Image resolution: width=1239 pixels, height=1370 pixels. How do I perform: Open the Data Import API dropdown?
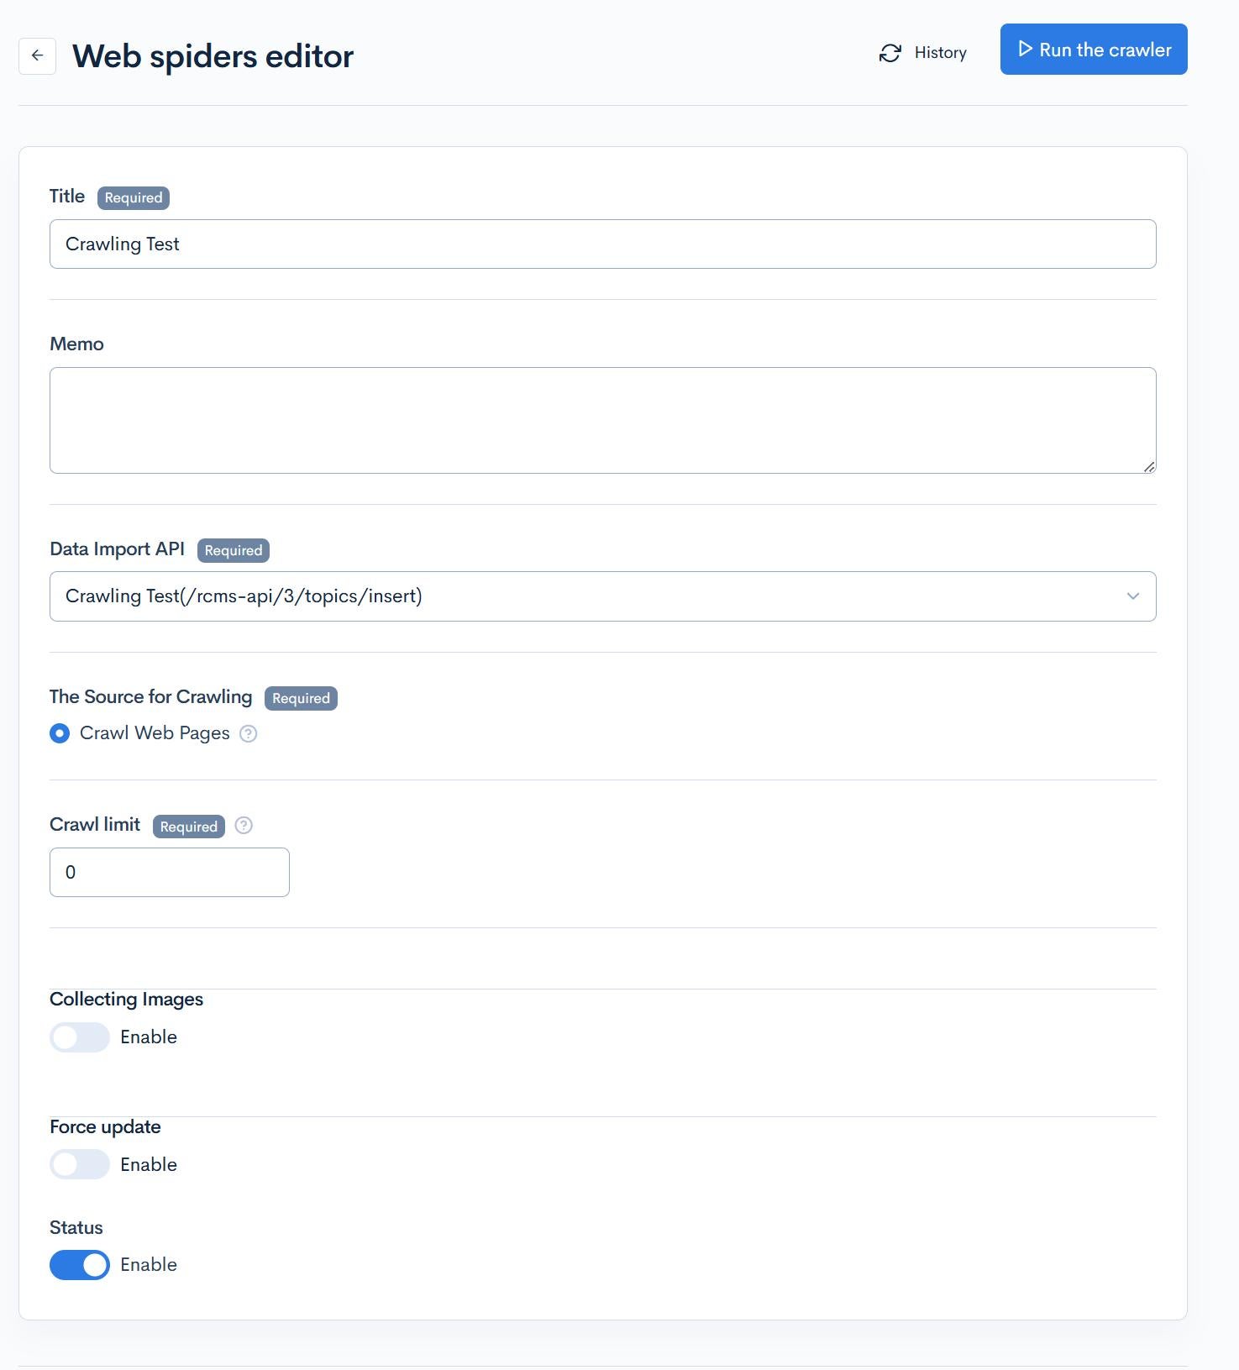[x=588, y=596]
